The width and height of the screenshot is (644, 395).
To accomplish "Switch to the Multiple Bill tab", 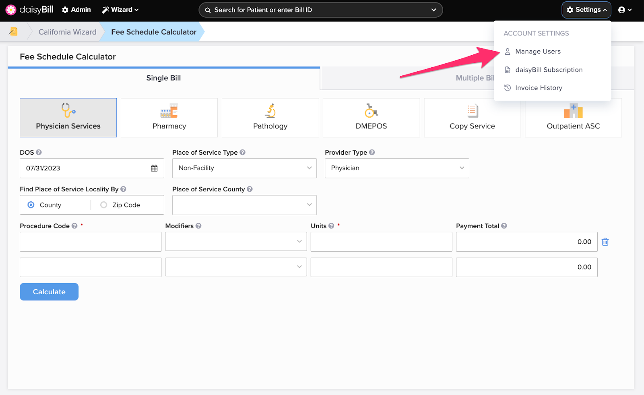I will 475,78.
